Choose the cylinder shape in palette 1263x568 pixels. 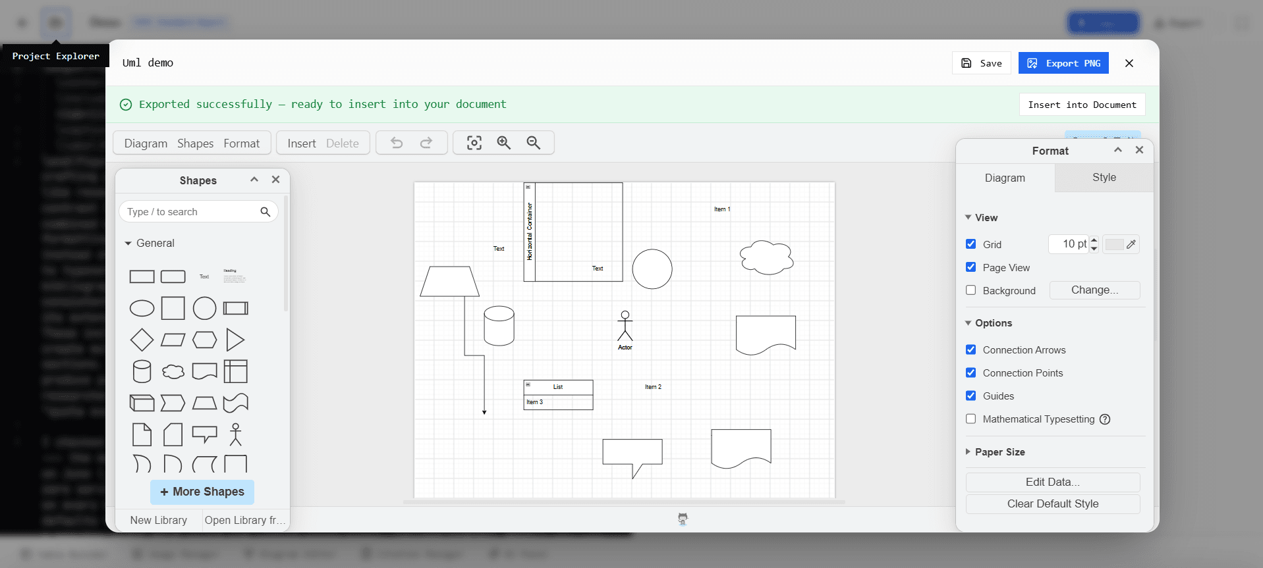[x=142, y=371]
